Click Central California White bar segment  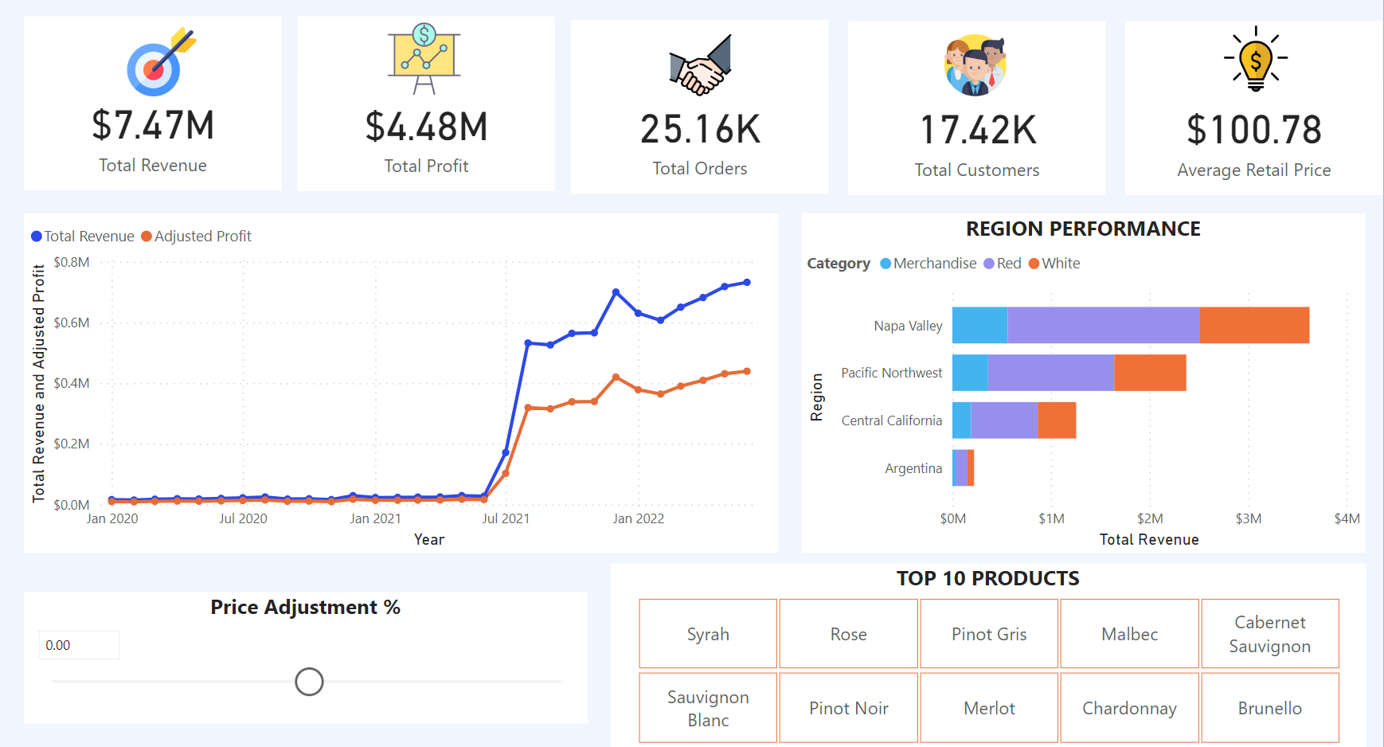1057,420
